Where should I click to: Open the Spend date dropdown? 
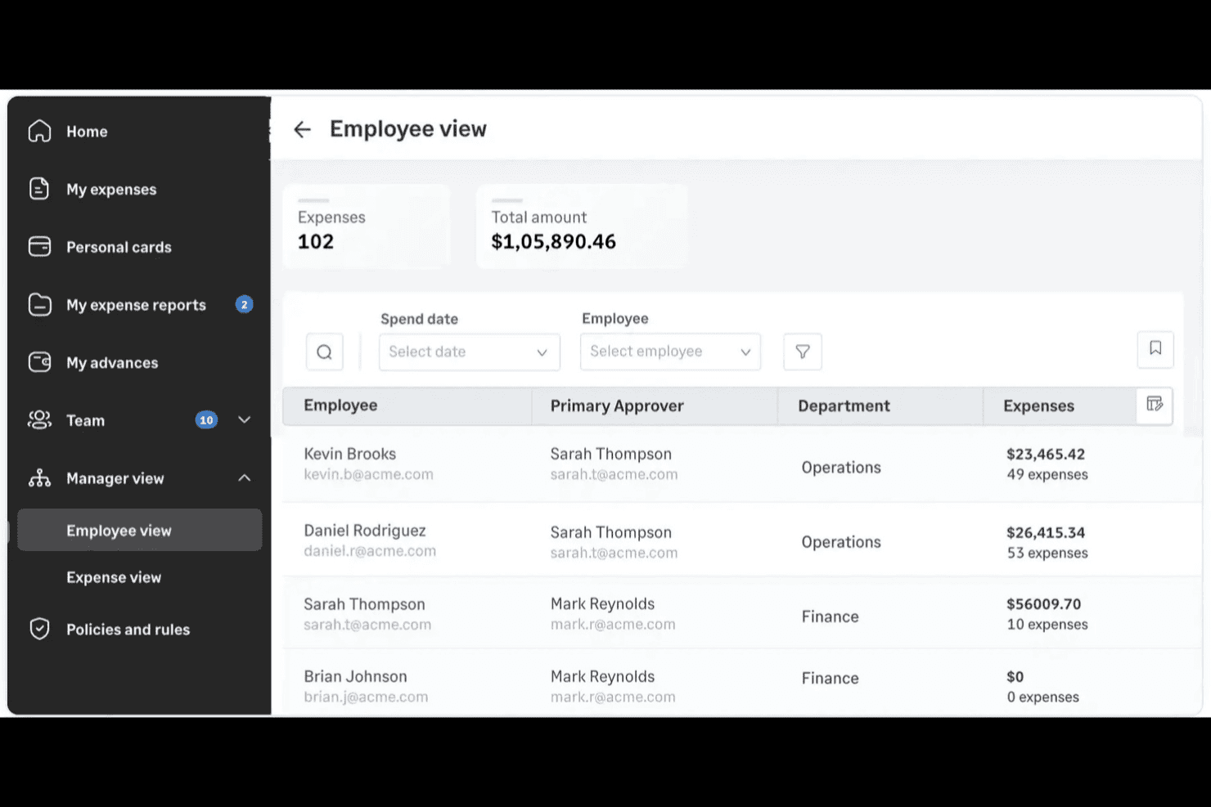pyautogui.click(x=470, y=352)
